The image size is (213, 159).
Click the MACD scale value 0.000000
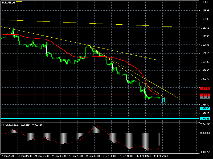[206, 133]
